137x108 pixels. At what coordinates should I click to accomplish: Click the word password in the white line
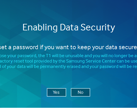26,47
